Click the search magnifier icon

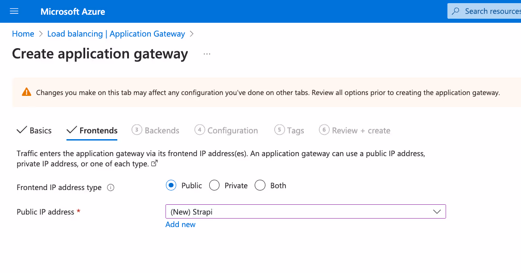455,11
